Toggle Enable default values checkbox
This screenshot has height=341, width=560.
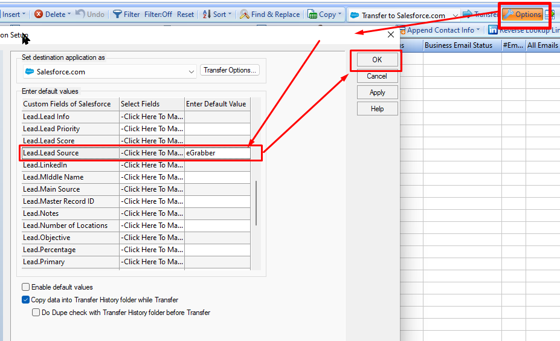tap(26, 287)
